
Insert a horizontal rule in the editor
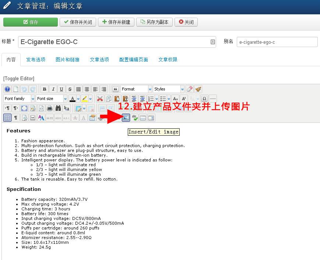point(212,99)
